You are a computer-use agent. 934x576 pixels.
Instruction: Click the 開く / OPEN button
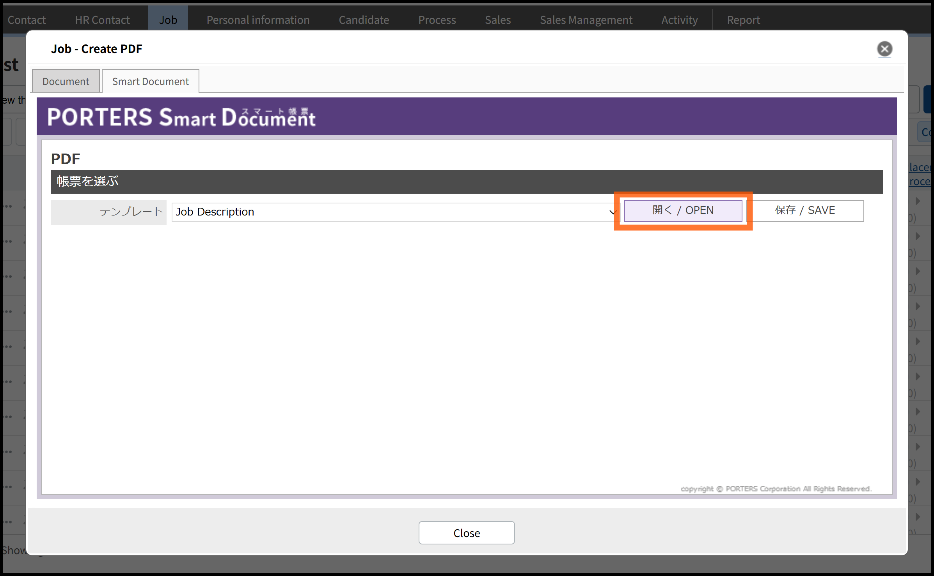click(683, 210)
